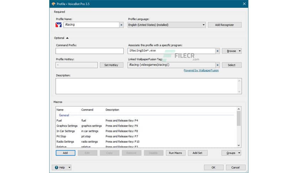Click the Description scroll down arrow
This screenshot has width=298, height=173.
pyautogui.click(x=239, y=92)
